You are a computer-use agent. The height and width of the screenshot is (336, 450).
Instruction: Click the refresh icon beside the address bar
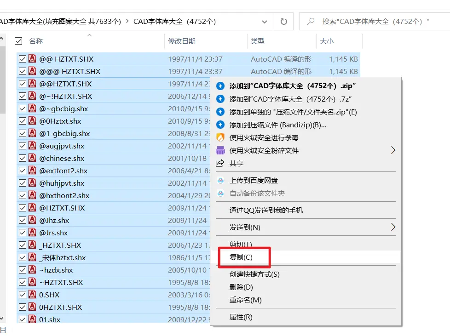point(283,22)
